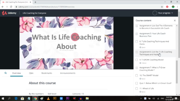The height and width of the screenshot is (101, 180).
Task: Mark lecture 11 Wheel of Life complete
Action: click(x=137, y=89)
